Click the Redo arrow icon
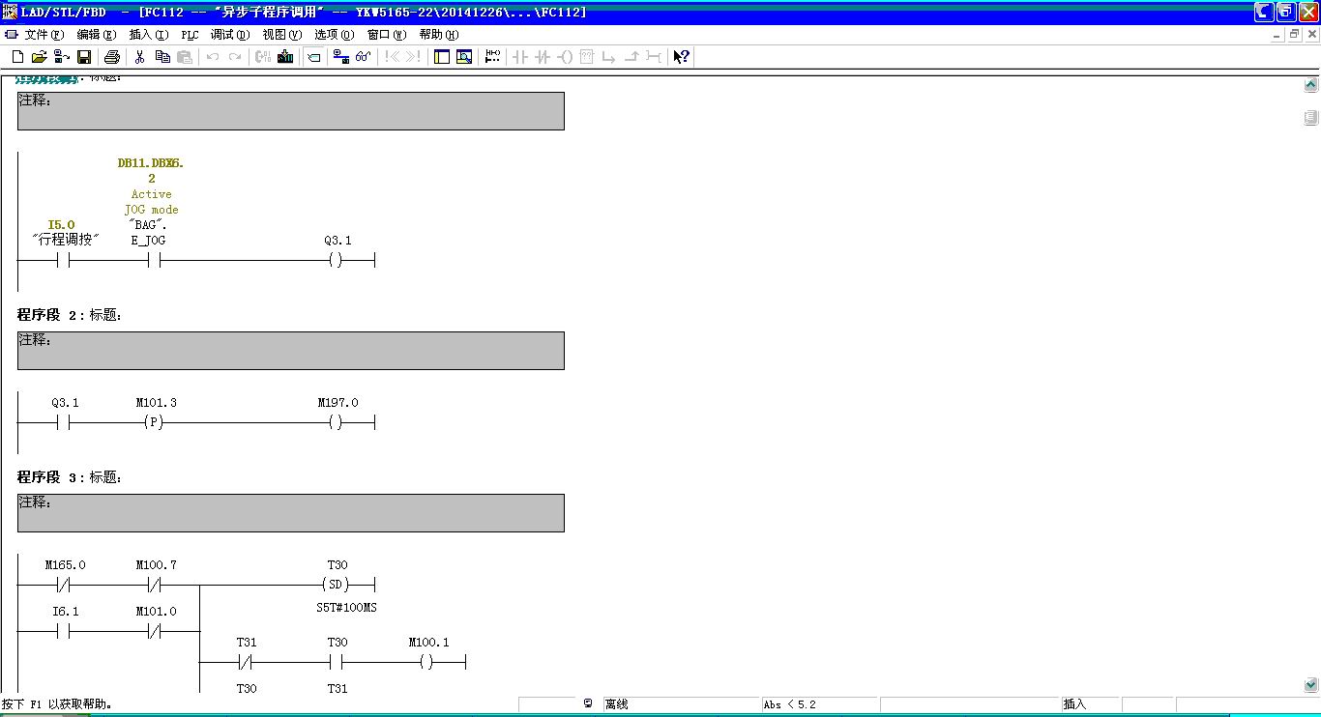 (x=235, y=57)
